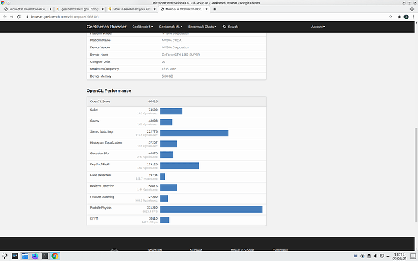Open the Account dropdown menu
The image size is (418, 261).
click(x=318, y=27)
